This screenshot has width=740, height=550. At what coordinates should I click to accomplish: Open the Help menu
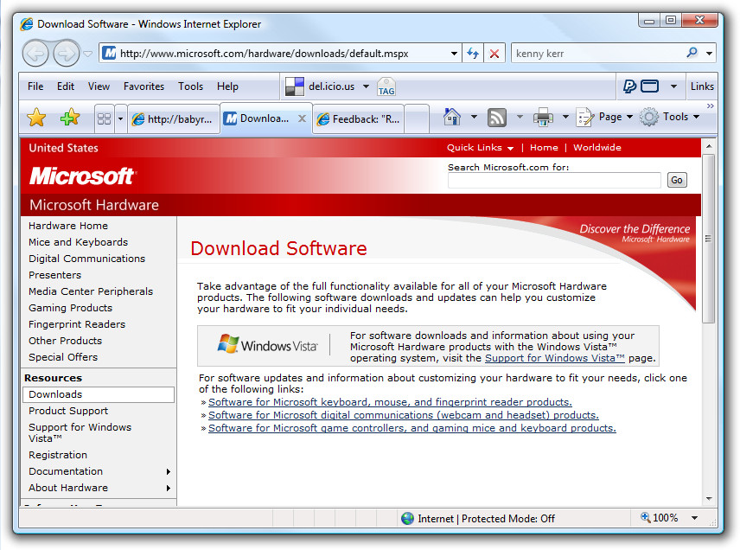(227, 86)
